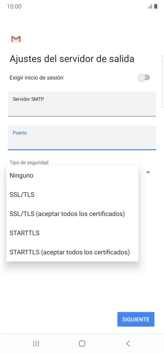
Task: Choose Ninguno security option
Action: tap(72, 175)
